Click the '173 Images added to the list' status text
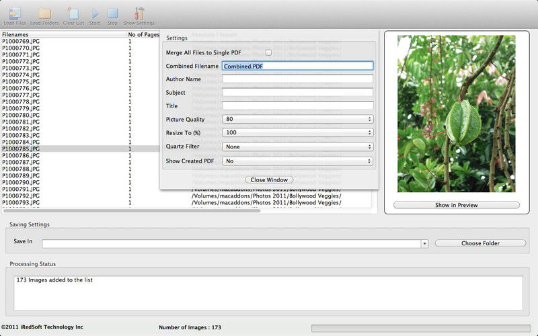 54,280
